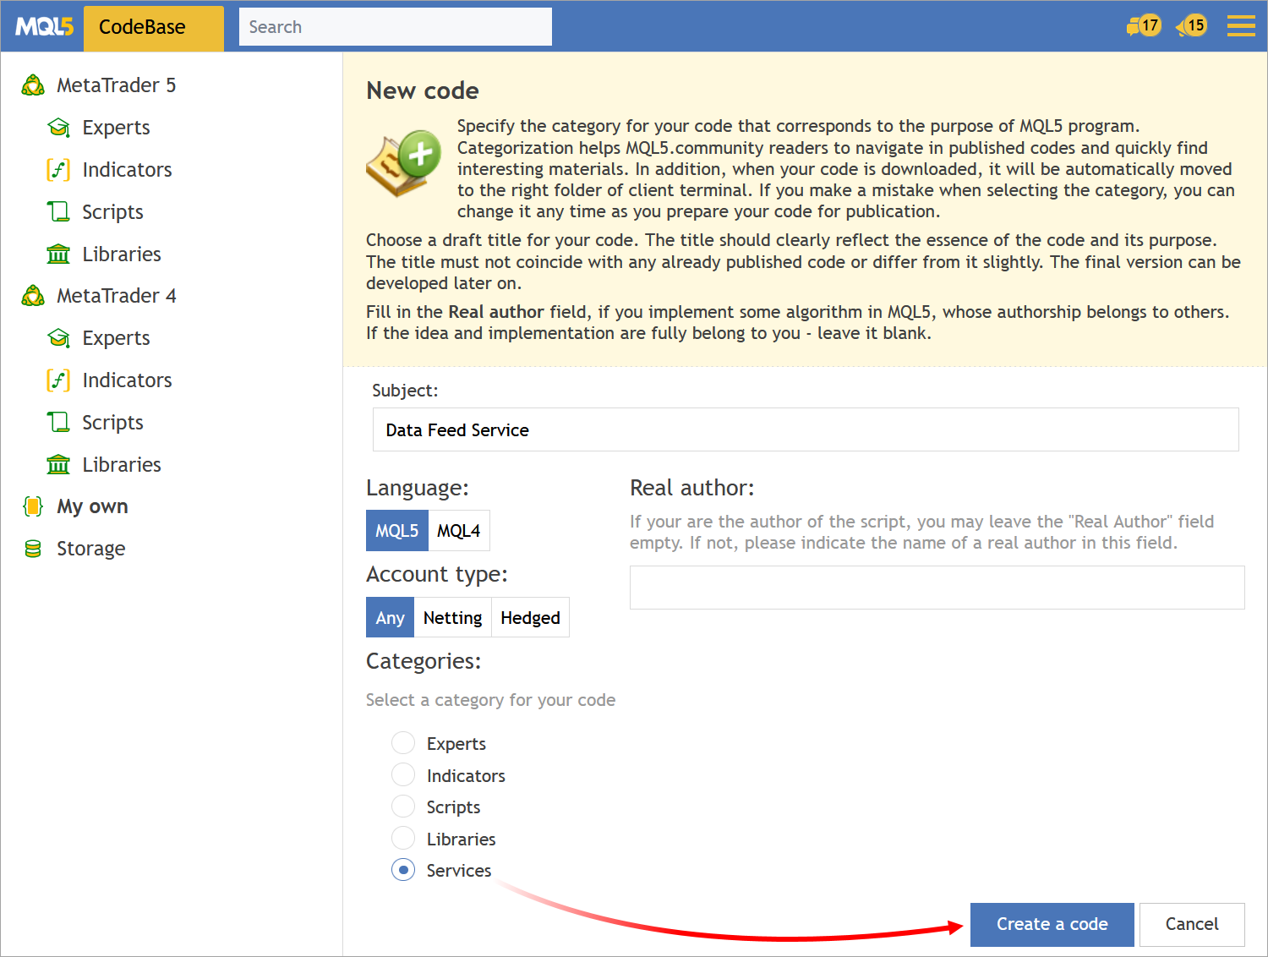The image size is (1268, 957).
Task: Select the Scripts category radio button
Action: [x=403, y=806]
